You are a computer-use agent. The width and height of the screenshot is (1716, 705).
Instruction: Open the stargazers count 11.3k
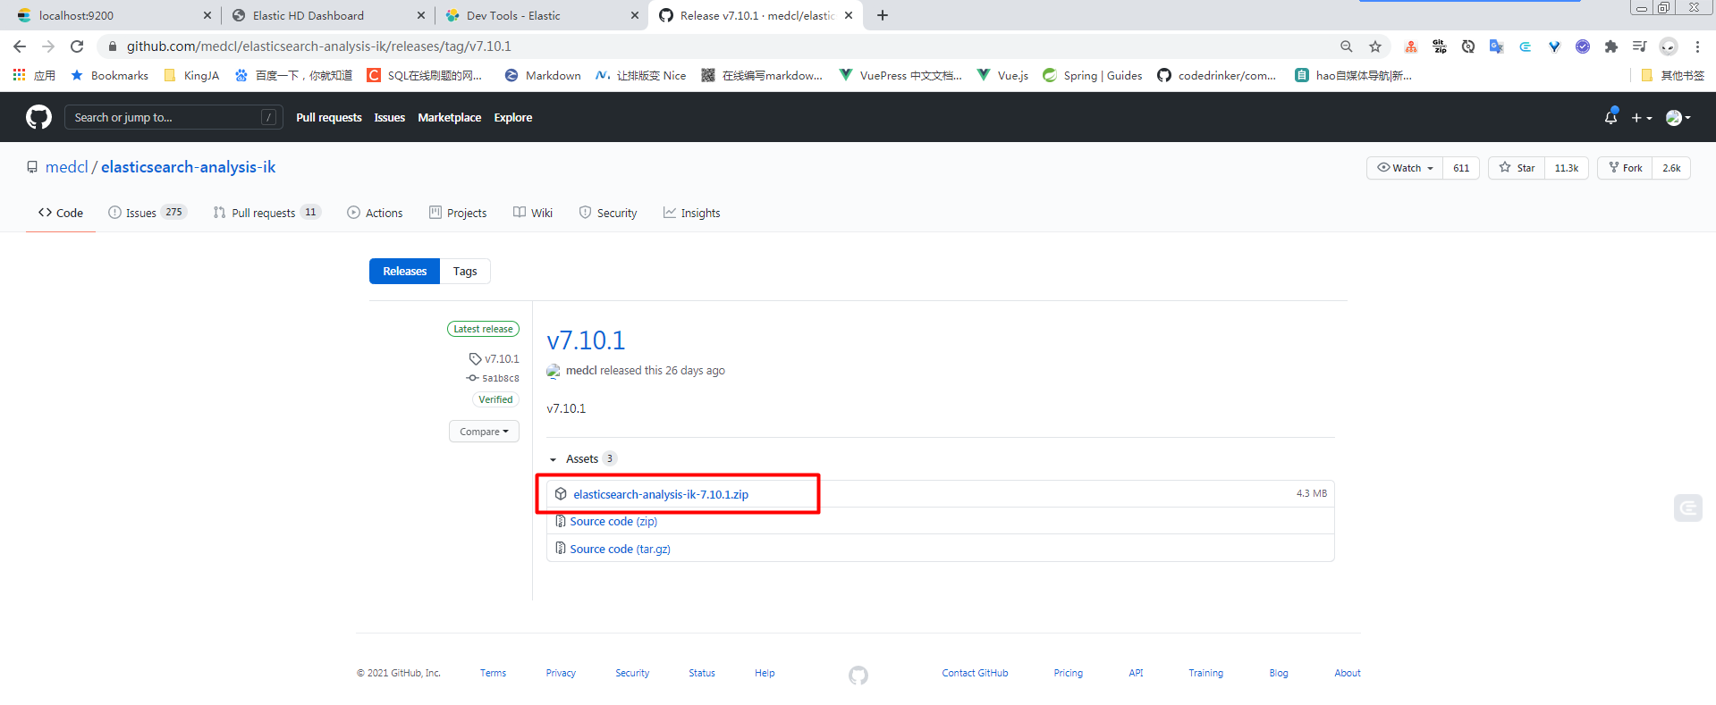click(x=1567, y=168)
